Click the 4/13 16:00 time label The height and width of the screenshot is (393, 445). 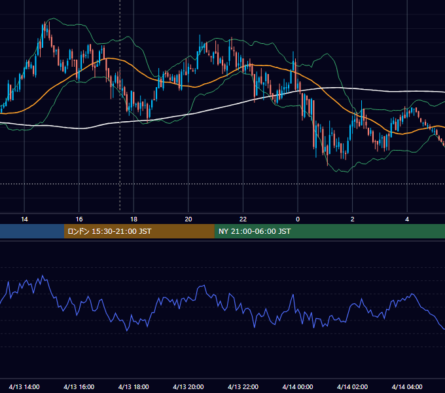(x=79, y=386)
